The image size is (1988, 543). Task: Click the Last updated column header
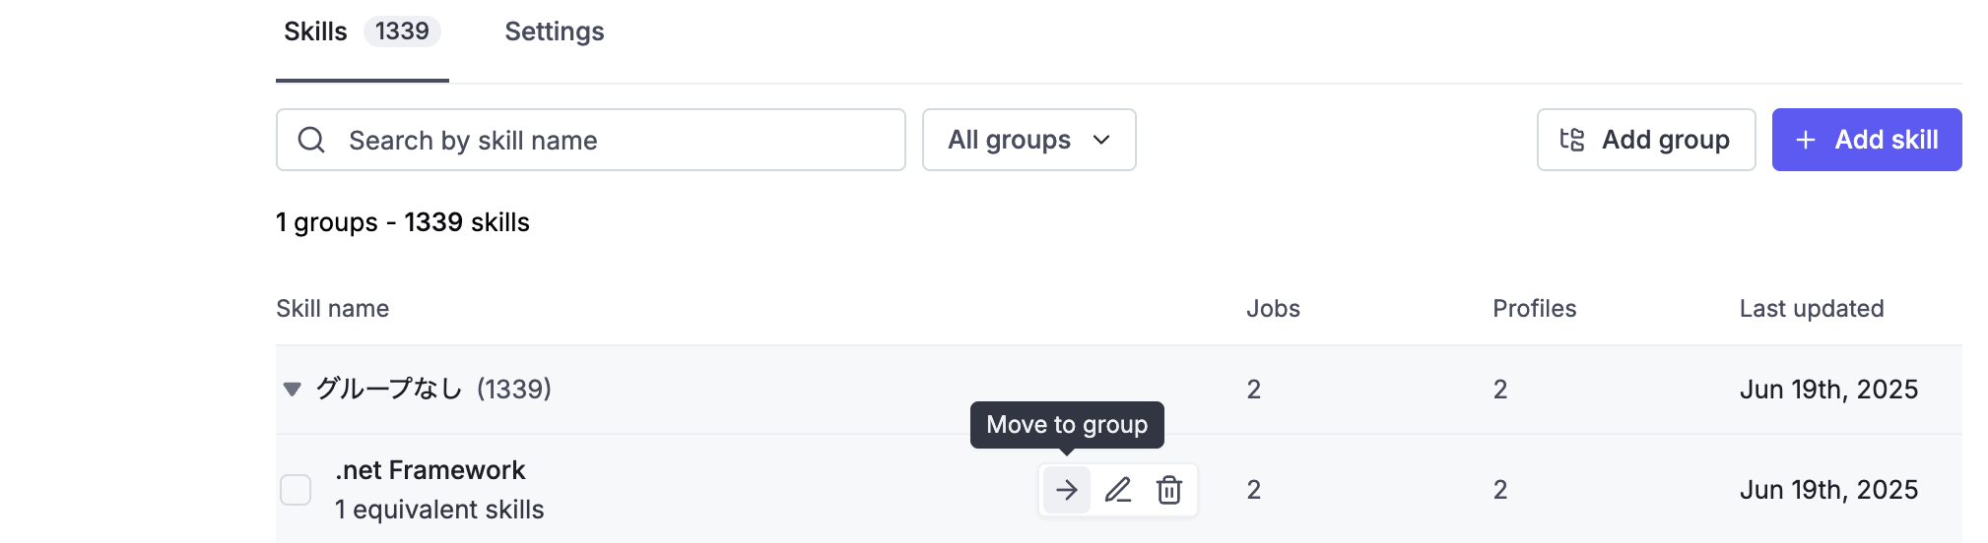tap(1812, 309)
